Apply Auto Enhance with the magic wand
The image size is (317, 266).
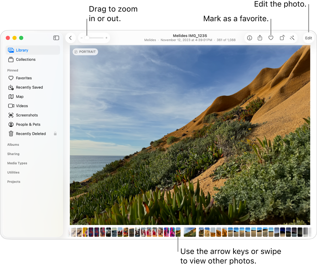click(x=292, y=38)
